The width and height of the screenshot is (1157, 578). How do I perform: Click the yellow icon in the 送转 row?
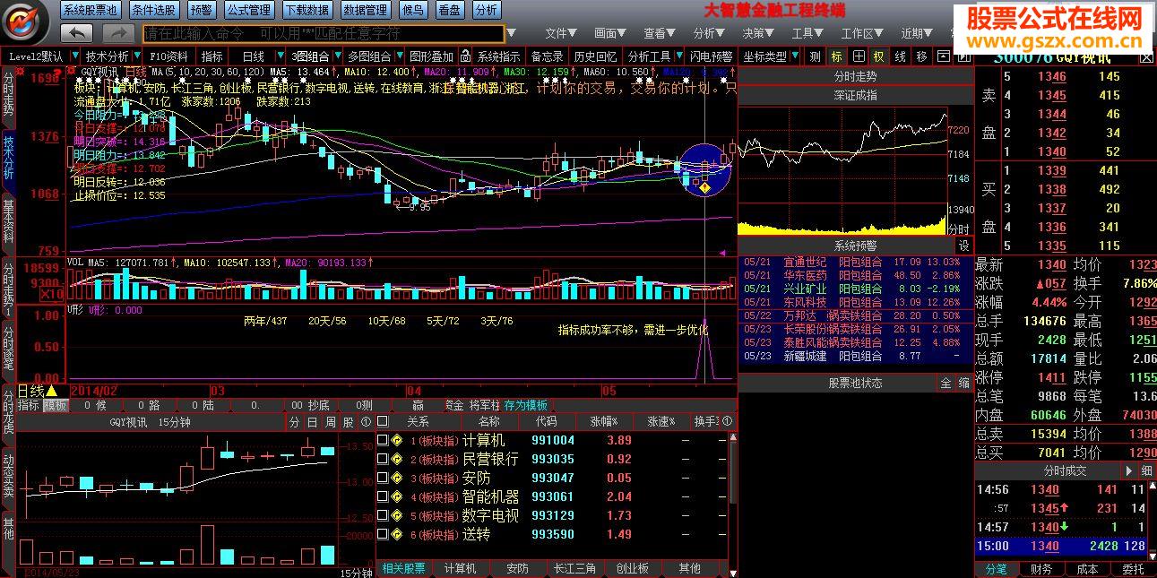coord(396,534)
